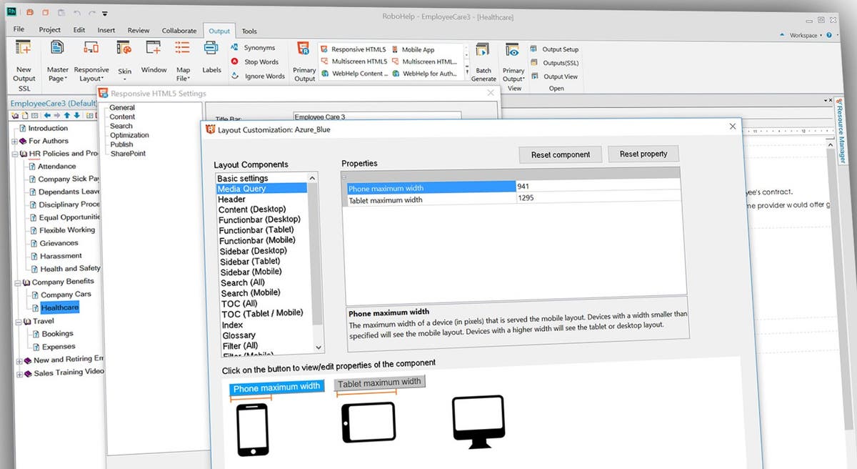
Task: Click the Reset property button
Action: pyautogui.click(x=643, y=154)
